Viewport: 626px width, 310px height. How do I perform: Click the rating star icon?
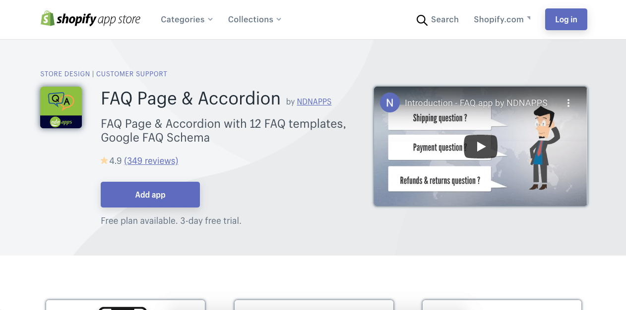[104, 160]
